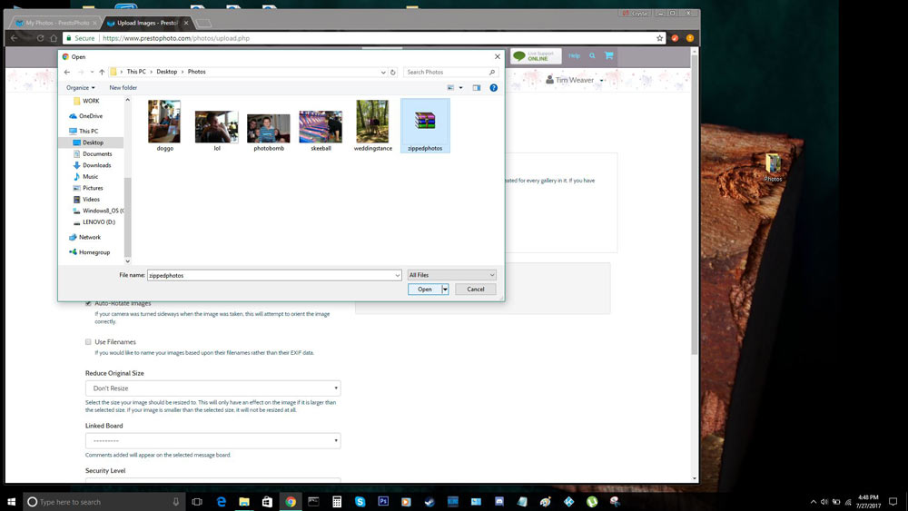Click Desktop in the breadcrumb path
This screenshot has height=511, width=908.
[167, 72]
